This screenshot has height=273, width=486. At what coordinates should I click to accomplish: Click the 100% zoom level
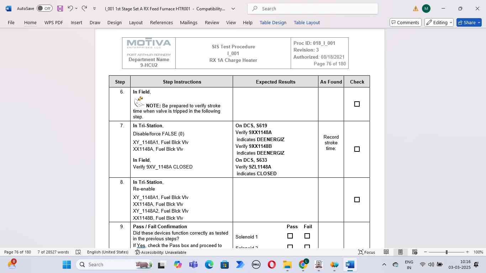click(x=478, y=252)
